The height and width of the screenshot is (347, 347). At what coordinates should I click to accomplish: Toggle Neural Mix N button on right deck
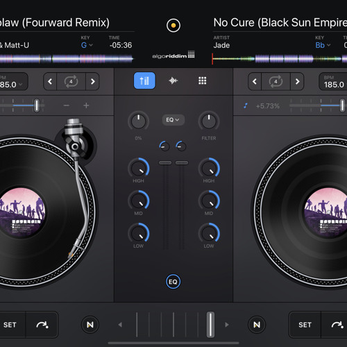257,325
